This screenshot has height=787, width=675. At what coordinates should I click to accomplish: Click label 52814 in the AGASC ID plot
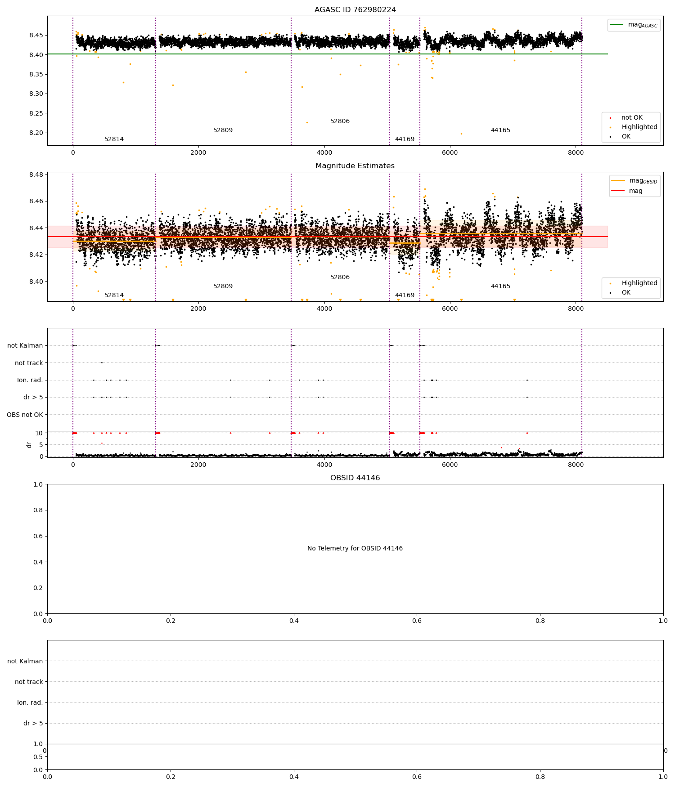click(114, 139)
